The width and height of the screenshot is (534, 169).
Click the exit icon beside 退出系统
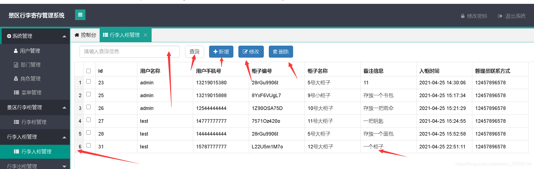coord(500,16)
